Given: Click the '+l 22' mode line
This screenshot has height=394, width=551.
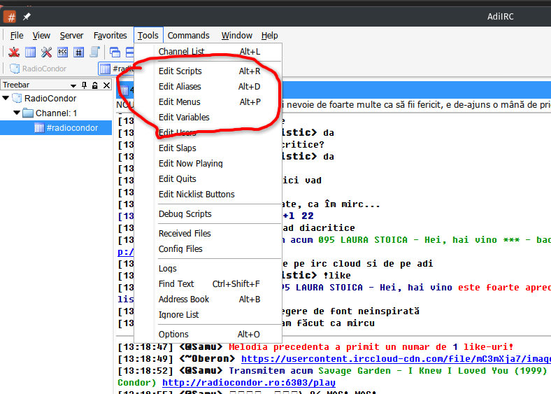Looking at the screenshot, I should tap(298, 216).
